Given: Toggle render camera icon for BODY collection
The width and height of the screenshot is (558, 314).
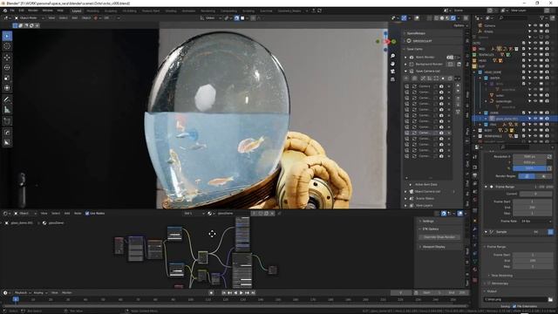Looking at the screenshot, I should pyautogui.click(x=547, y=130).
